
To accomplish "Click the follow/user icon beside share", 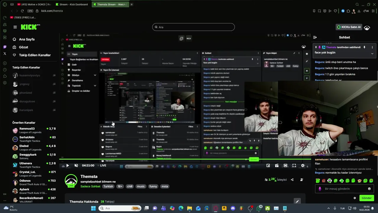I will (302, 180).
